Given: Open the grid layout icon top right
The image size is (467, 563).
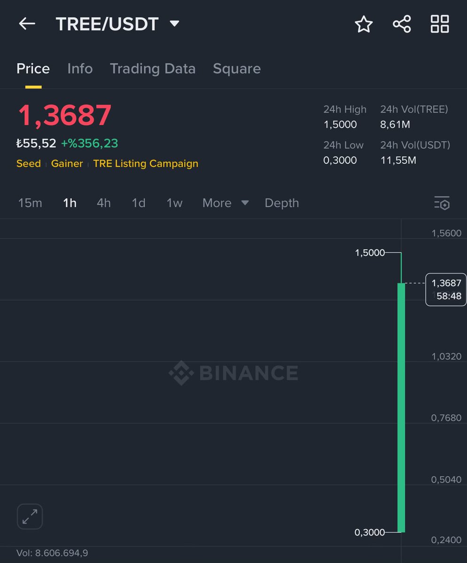Looking at the screenshot, I should tap(440, 23).
